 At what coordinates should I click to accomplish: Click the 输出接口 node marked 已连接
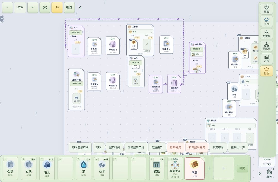click(166, 45)
